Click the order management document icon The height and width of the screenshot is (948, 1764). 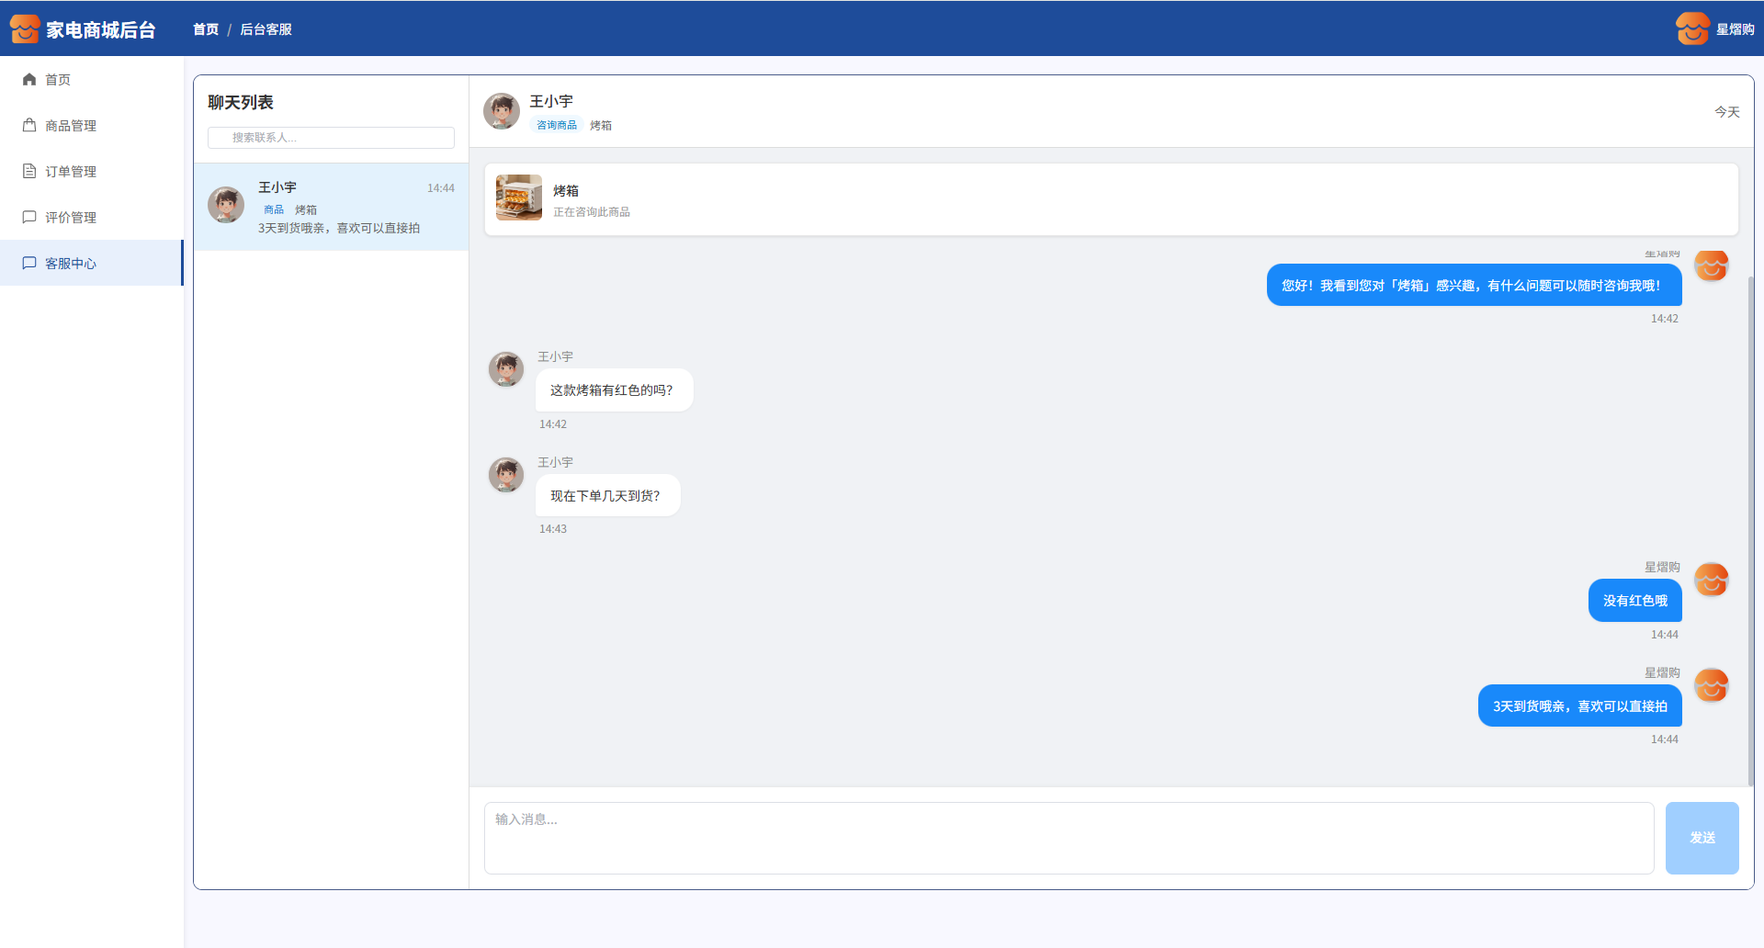pyautogui.click(x=29, y=172)
